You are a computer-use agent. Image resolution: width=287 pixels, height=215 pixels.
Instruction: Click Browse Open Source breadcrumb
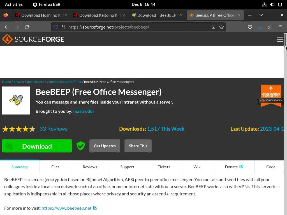tap(29, 82)
